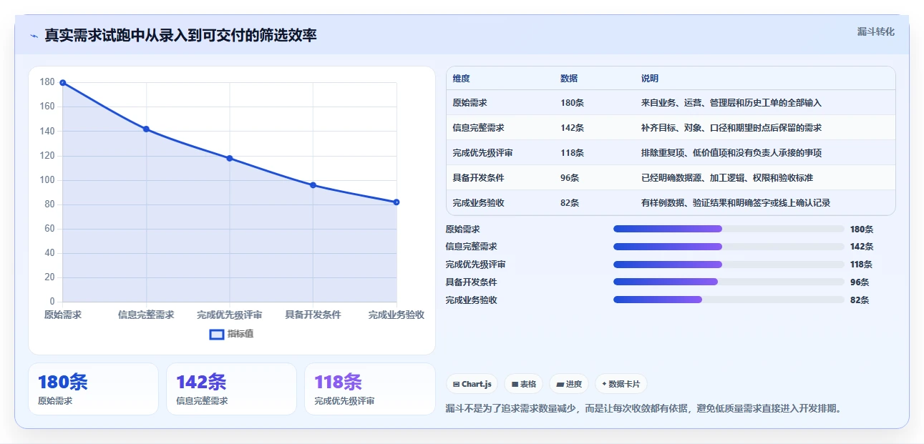The width and height of the screenshot is (924, 444).
Task: Click the 数据卡片 tag icon
Action: (604, 384)
